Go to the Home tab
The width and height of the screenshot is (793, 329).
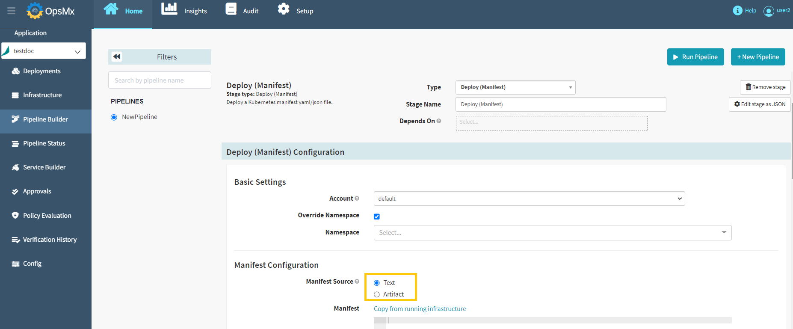pyautogui.click(x=123, y=14)
